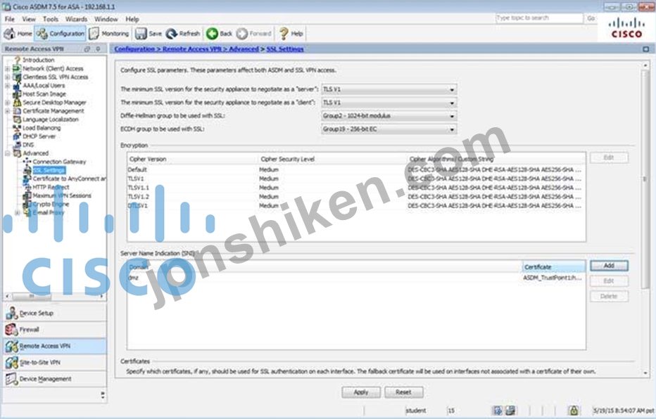Open Maximum VPN Sessions tree item
The width and height of the screenshot is (656, 419).
click(x=61, y=195)
